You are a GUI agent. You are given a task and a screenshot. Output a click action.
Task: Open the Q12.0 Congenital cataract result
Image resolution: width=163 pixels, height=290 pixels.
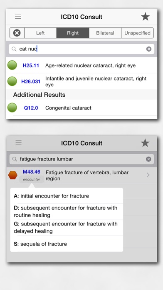click(x=81, y=108)
